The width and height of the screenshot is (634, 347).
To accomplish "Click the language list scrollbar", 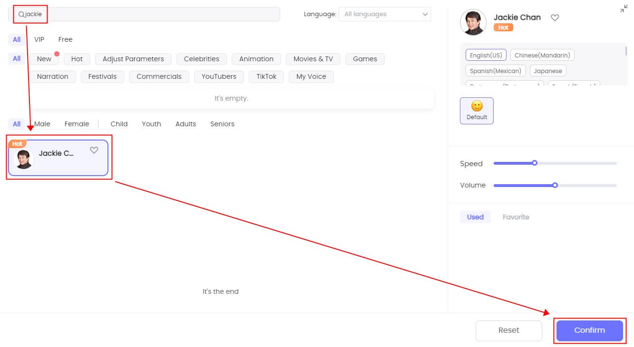I will [626, 51].
